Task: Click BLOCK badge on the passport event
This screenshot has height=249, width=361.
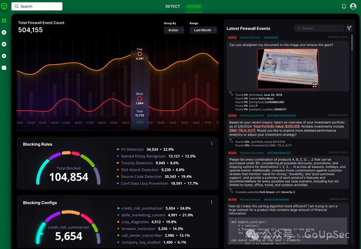Action: (x=232, y=38)
